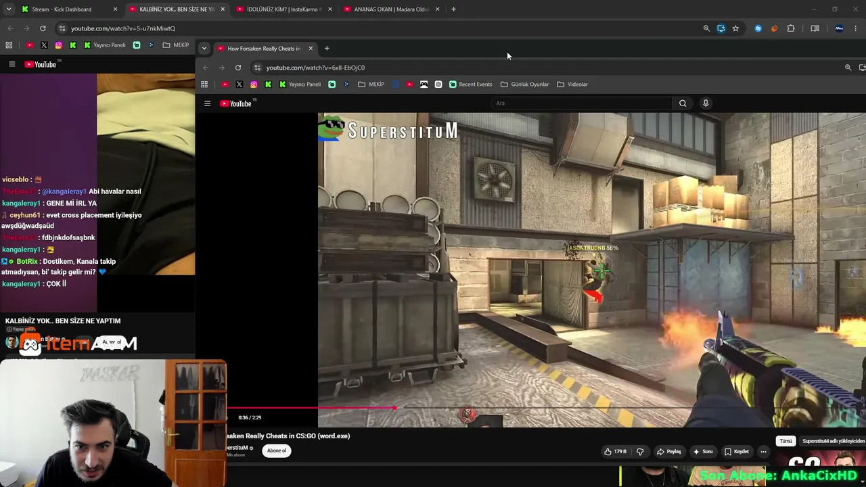This screenshot has width=866, height=487.
Task: Go to YouTube home via the back window logo
Action: [41, 64]
